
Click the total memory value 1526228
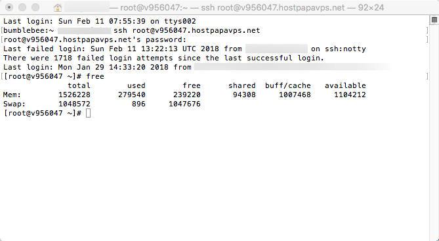(74, 95)
